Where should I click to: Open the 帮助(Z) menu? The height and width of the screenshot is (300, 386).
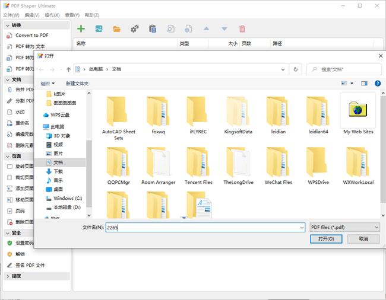click(x=92, y=15)
